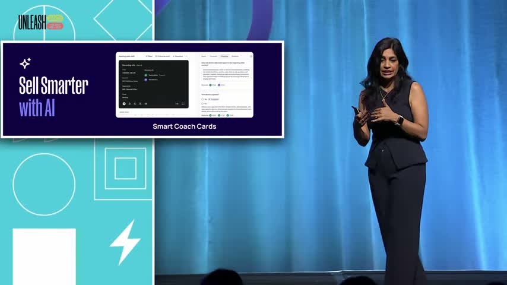Click the "Smart Coach Cards" caption
Screen dimensions: 507x285
184,126
